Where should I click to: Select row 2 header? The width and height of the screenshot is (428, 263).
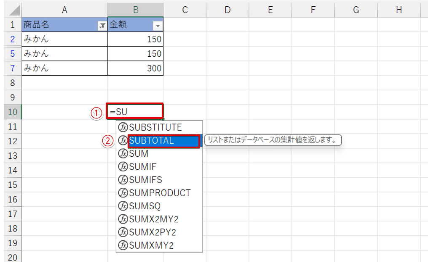click(13, 39)
